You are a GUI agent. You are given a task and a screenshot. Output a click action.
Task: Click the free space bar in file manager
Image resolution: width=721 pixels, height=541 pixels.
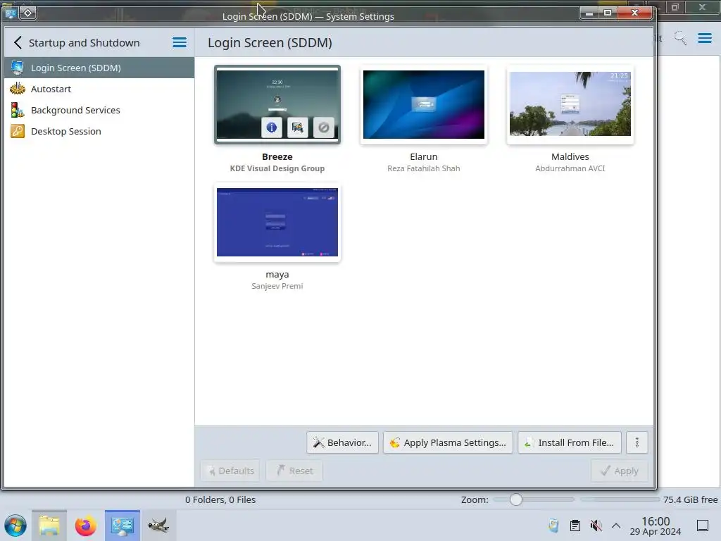[x=620, y=499]
